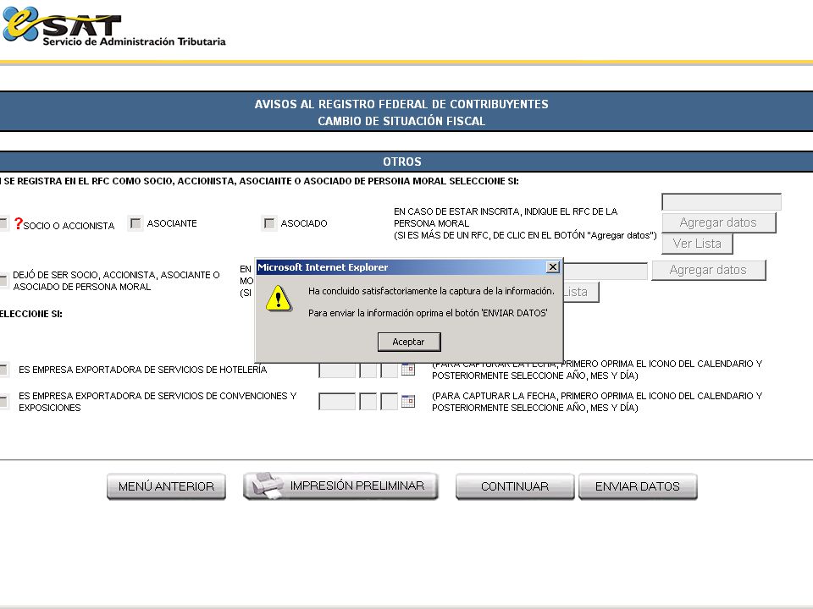The height and width of the screenshot is (609, 813).
Task: Click the Ver Lista button
Action: click(x=697, y=244)
